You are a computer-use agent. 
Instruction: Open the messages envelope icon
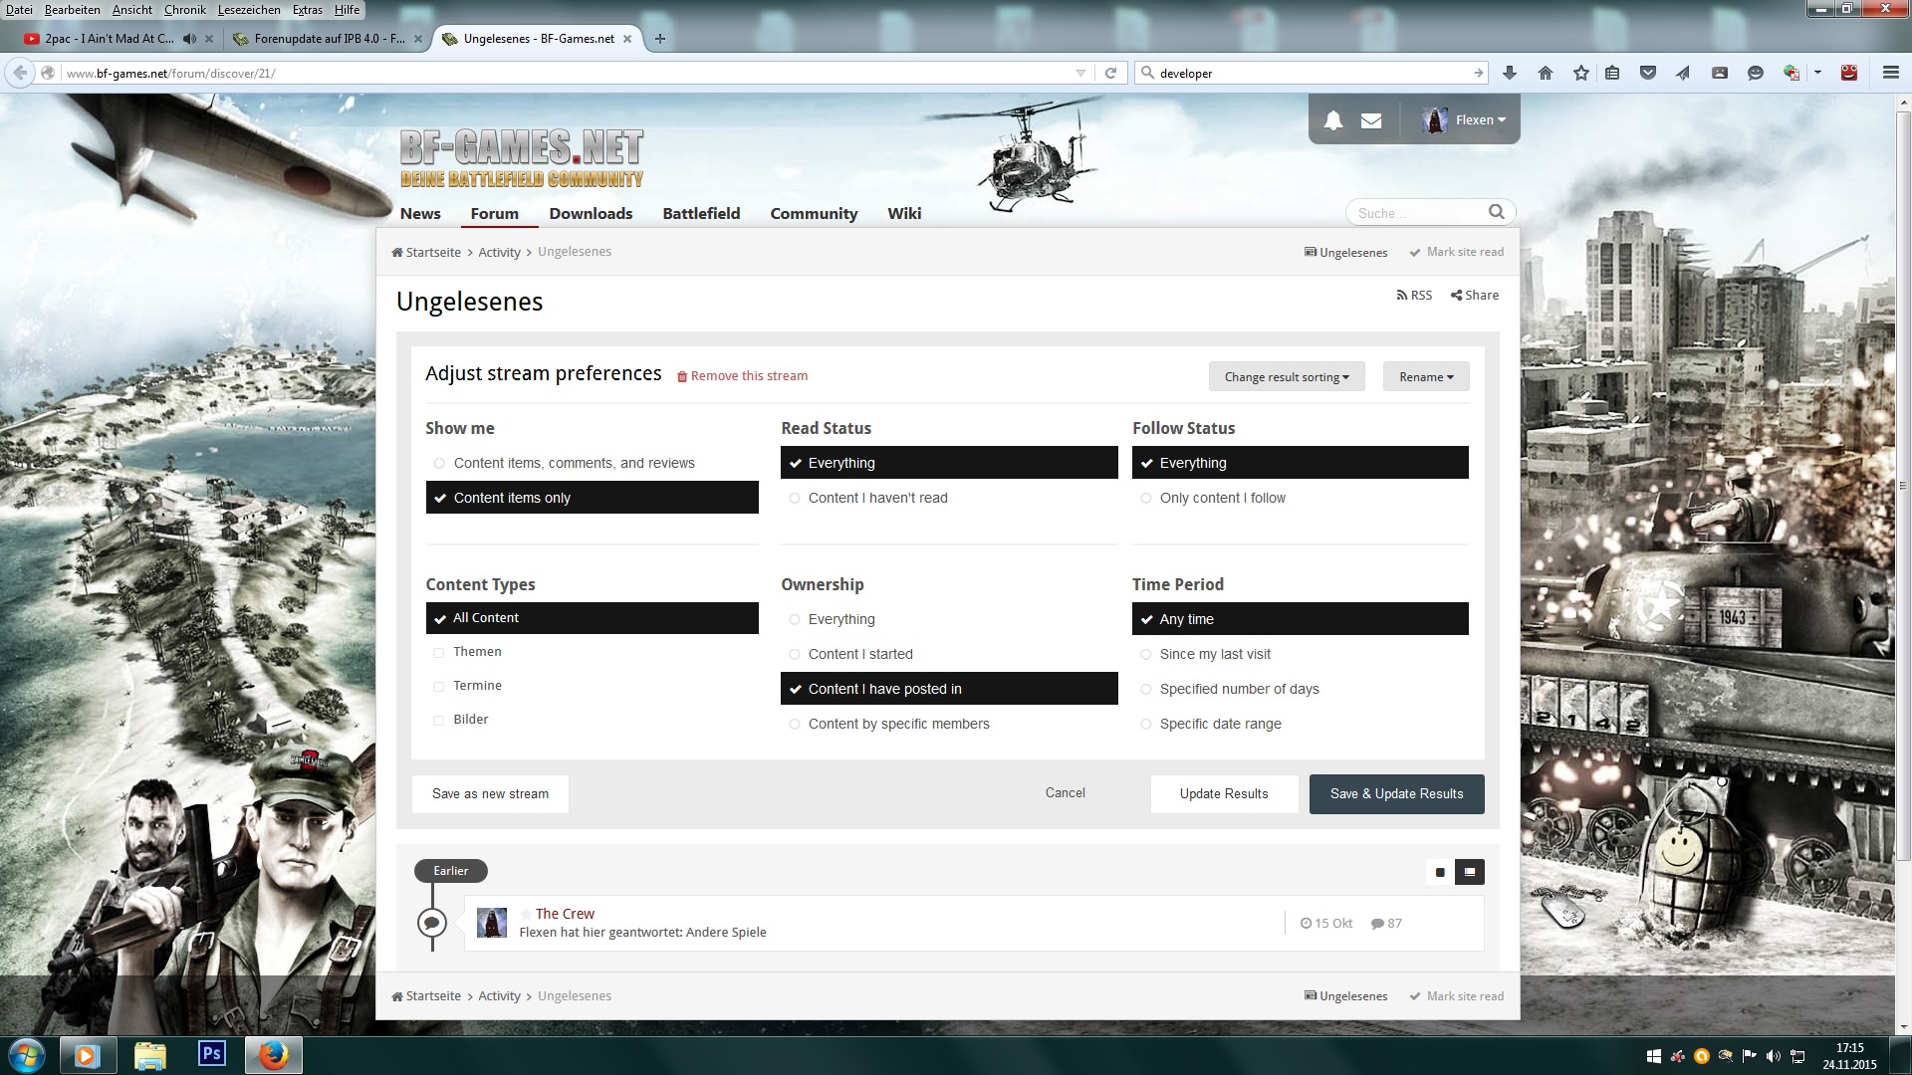(x=1371, y=120)
